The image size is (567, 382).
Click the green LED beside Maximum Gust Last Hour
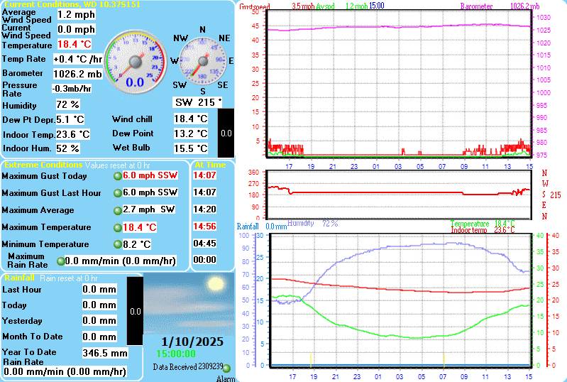pos(117,193)
